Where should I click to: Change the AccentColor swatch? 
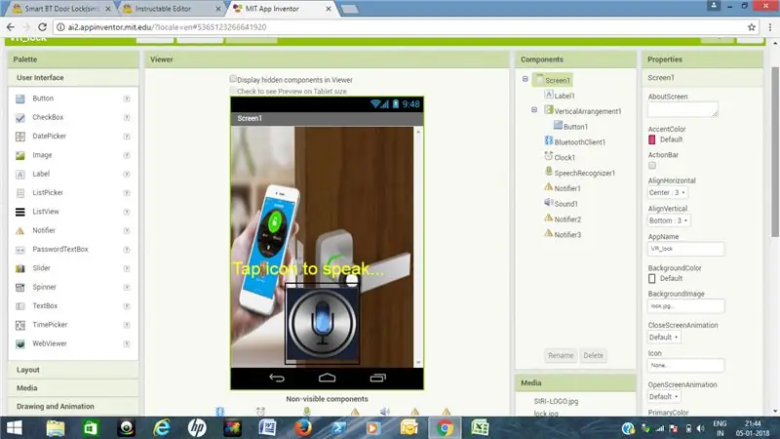pos(652,140)
